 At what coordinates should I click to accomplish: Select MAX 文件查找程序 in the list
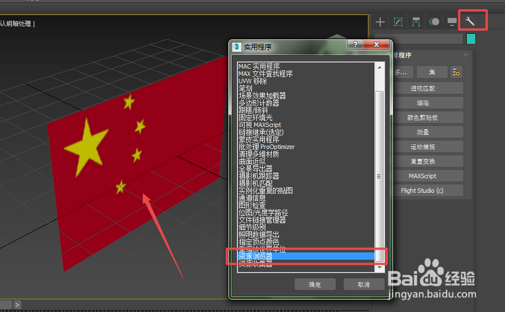[x=265, y=74]
